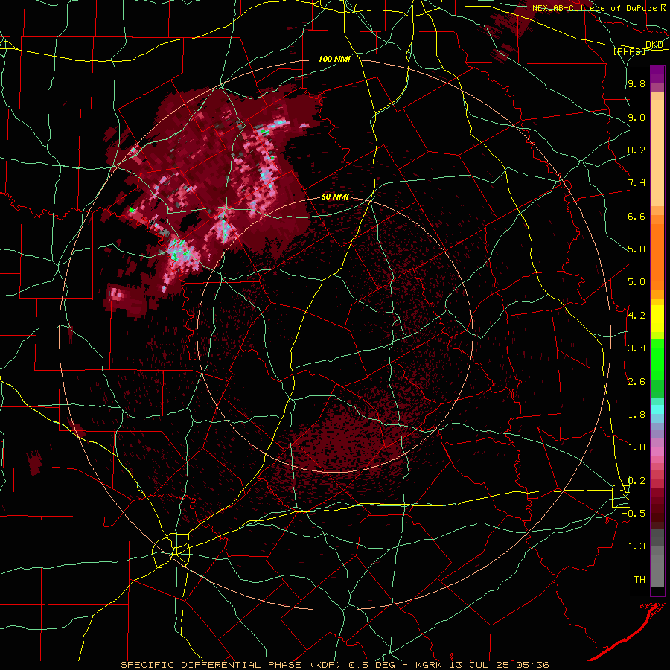
Task: Select the -1.3 value on color scale
Action: click(634, 546)
